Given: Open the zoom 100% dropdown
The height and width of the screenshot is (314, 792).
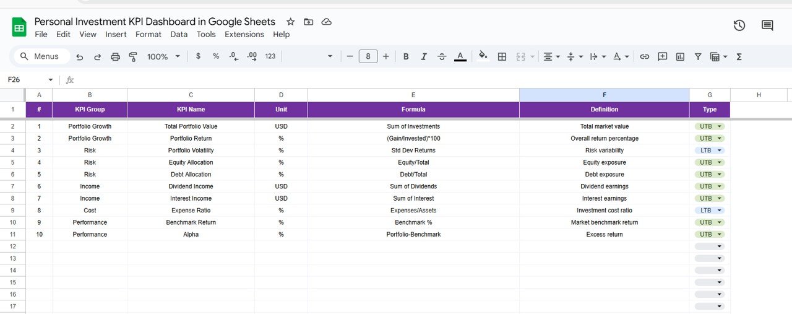Looking at the screenshot, I should coord(163,56).
